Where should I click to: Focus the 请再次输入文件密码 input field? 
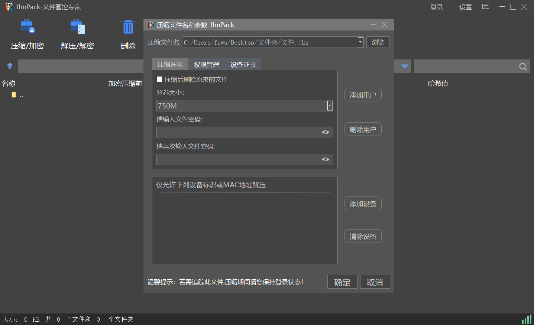click(x=245, y=159)
